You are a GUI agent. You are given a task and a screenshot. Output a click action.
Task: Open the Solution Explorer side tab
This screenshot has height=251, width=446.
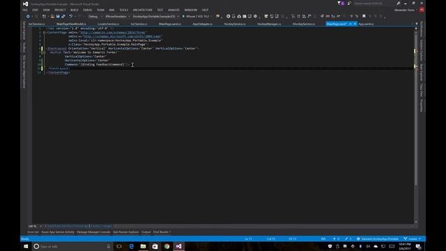tap(421, 50)
